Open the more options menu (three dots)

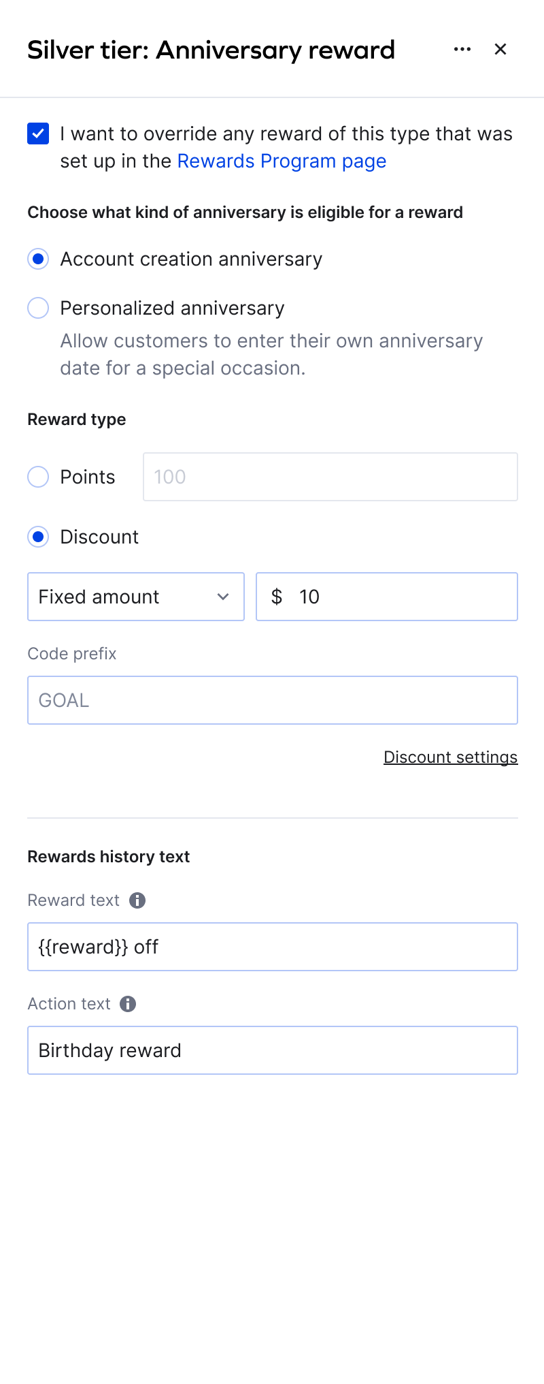tap(462, 49)
